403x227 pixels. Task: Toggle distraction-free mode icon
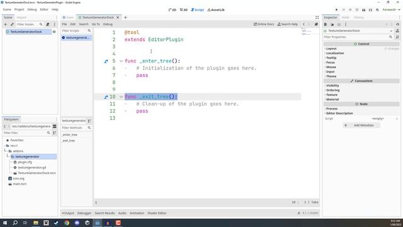tap(317, 18)
